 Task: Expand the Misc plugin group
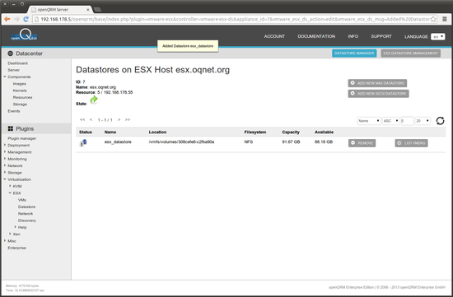tap(5, 241)
